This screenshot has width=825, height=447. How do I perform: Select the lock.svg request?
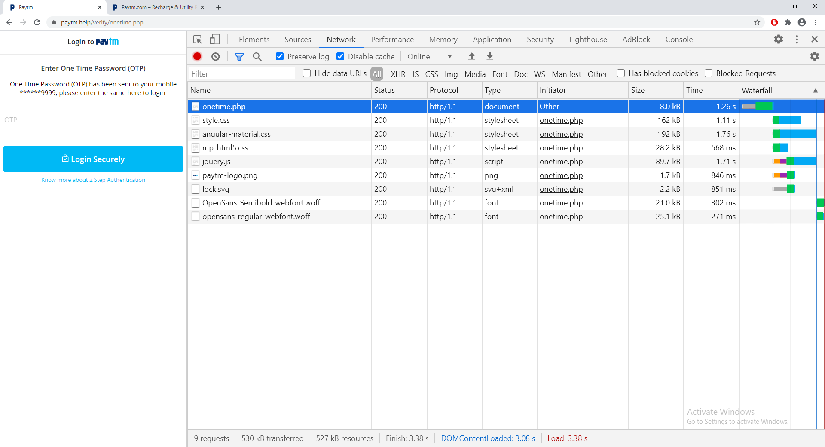click(x=216, y=189)
